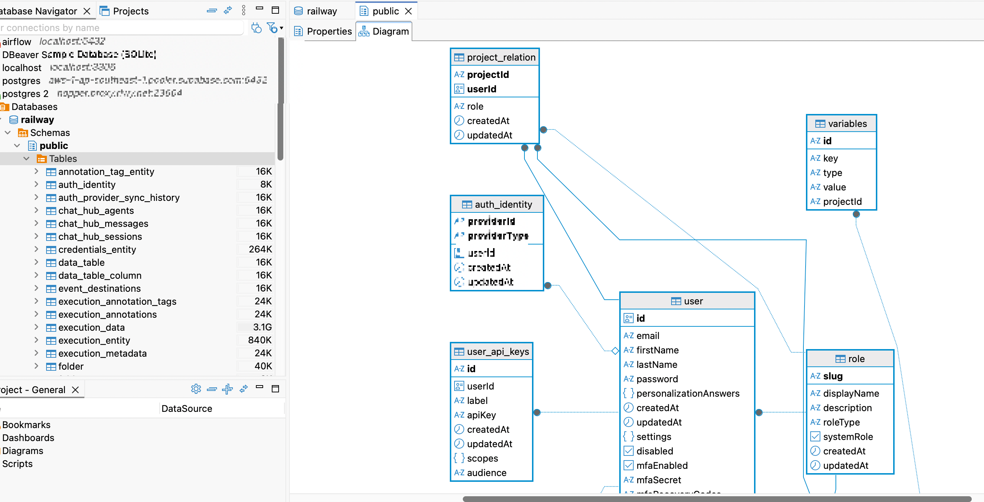Collapse the public schema node
Screen dimensions: 984x502
point(17,146)
